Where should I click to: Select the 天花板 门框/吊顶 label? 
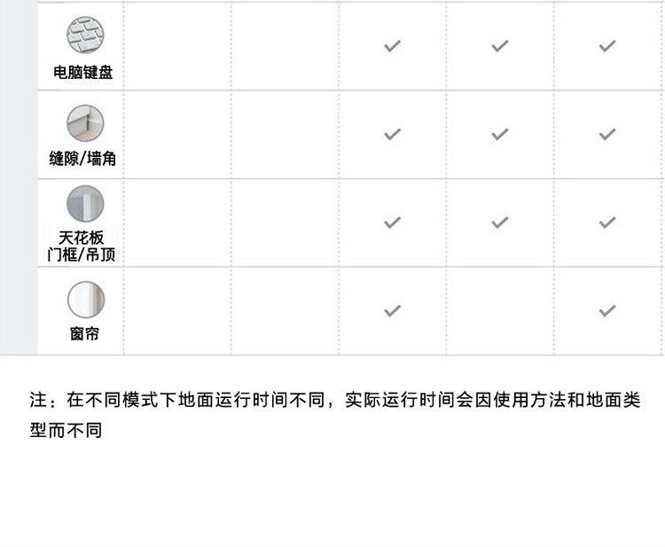pyautogui.click(x=82, y=246)
